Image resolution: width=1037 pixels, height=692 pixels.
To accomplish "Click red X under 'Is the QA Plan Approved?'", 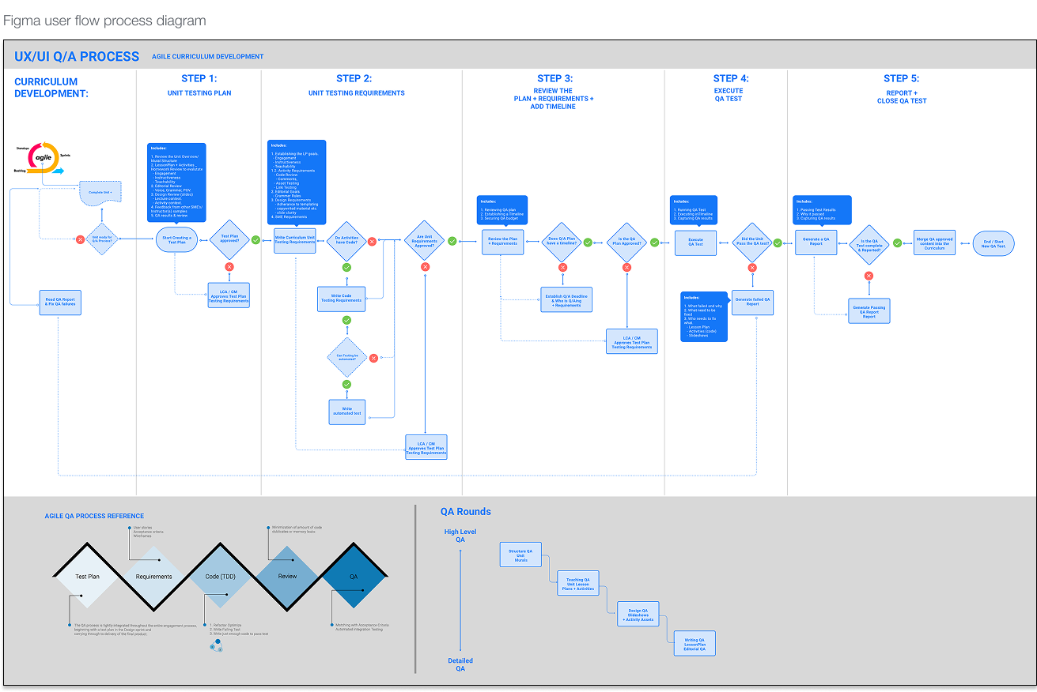I will coord(627,267).
